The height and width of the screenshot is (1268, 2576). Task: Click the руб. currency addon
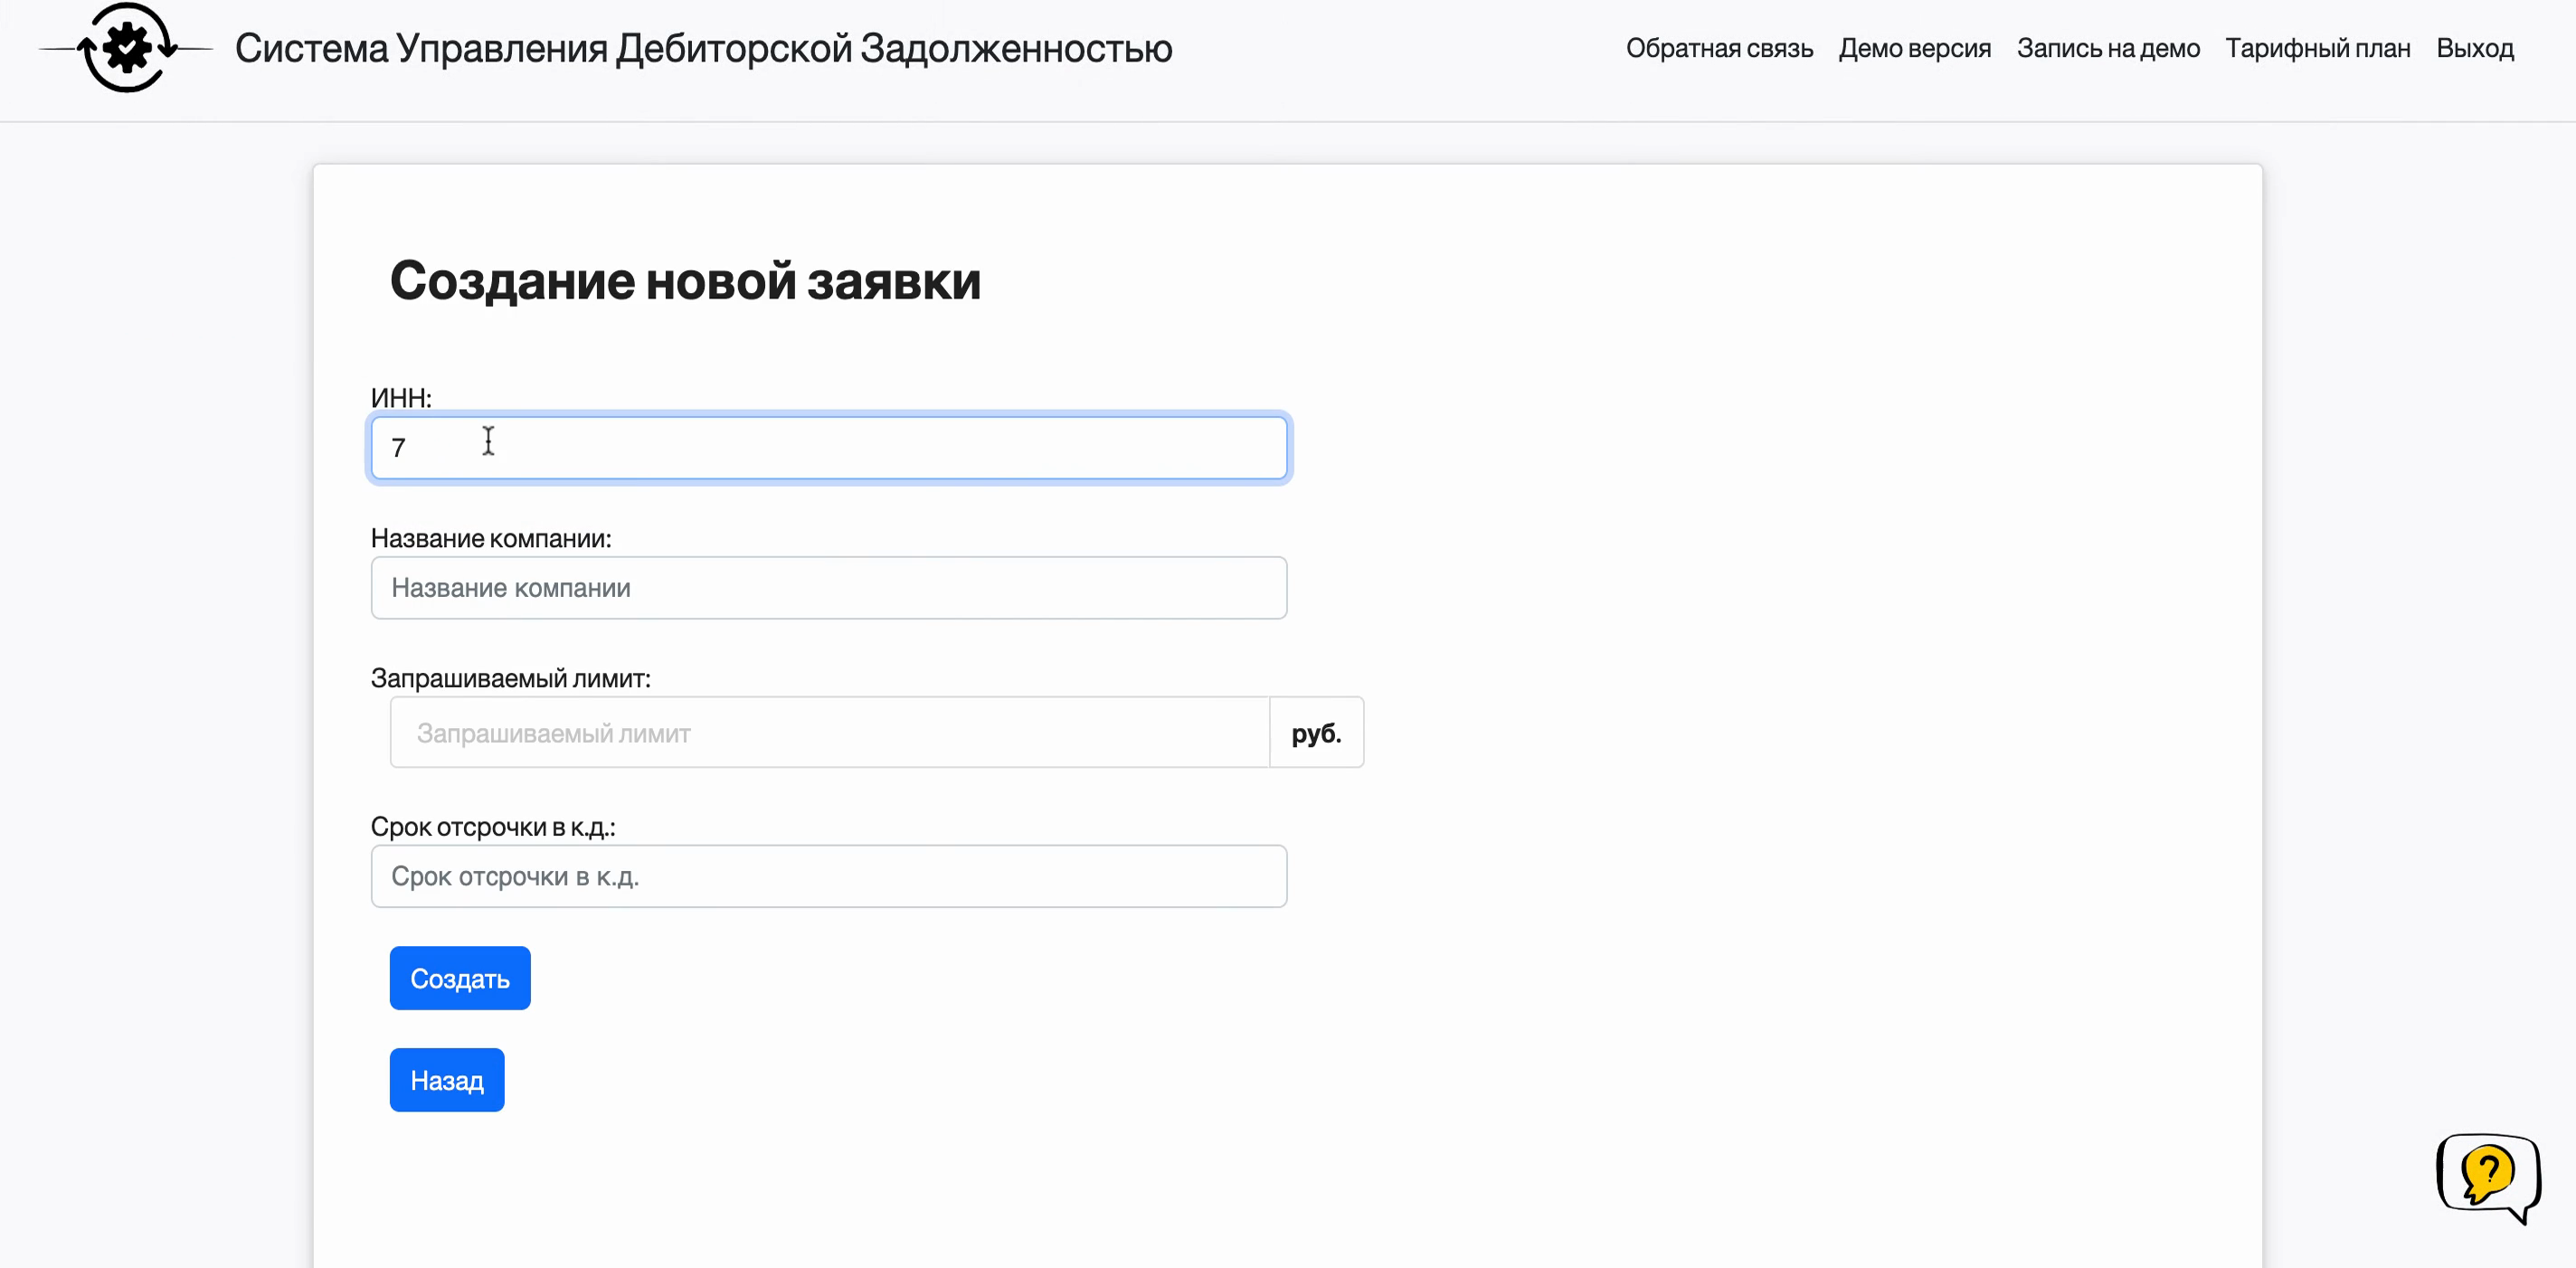pos(1316,733)
